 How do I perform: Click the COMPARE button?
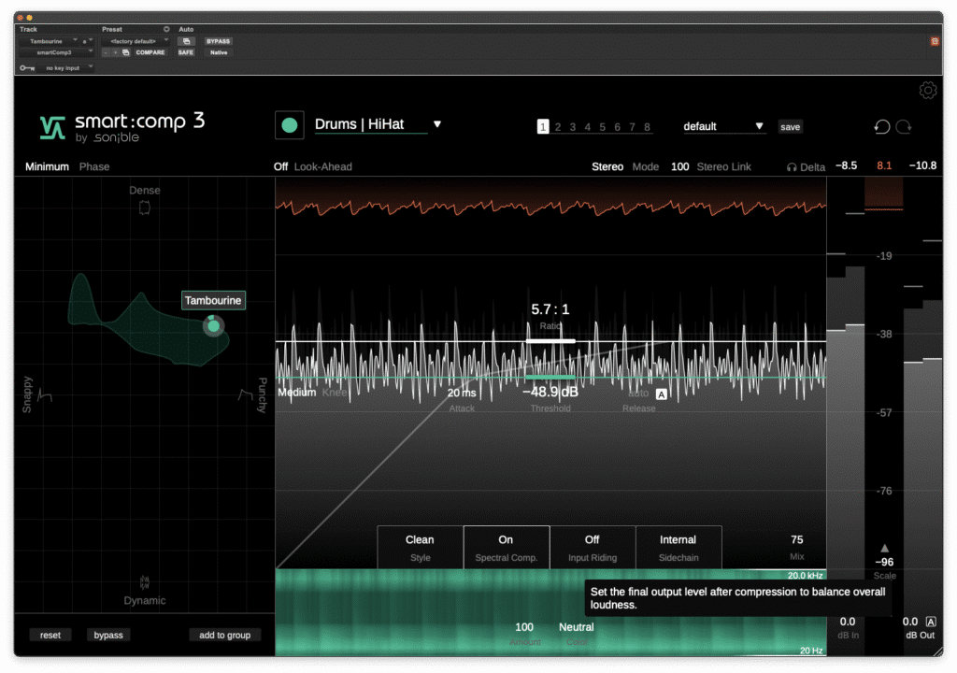pyautogui.click(x=150, y=52)
